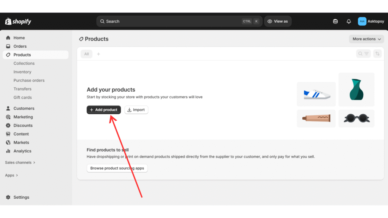Click View as eye button
This screenshot has width=388, height=218.
278,22
